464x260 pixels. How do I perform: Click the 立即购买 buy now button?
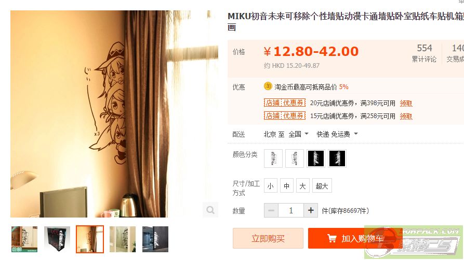[x=268, y=238]
